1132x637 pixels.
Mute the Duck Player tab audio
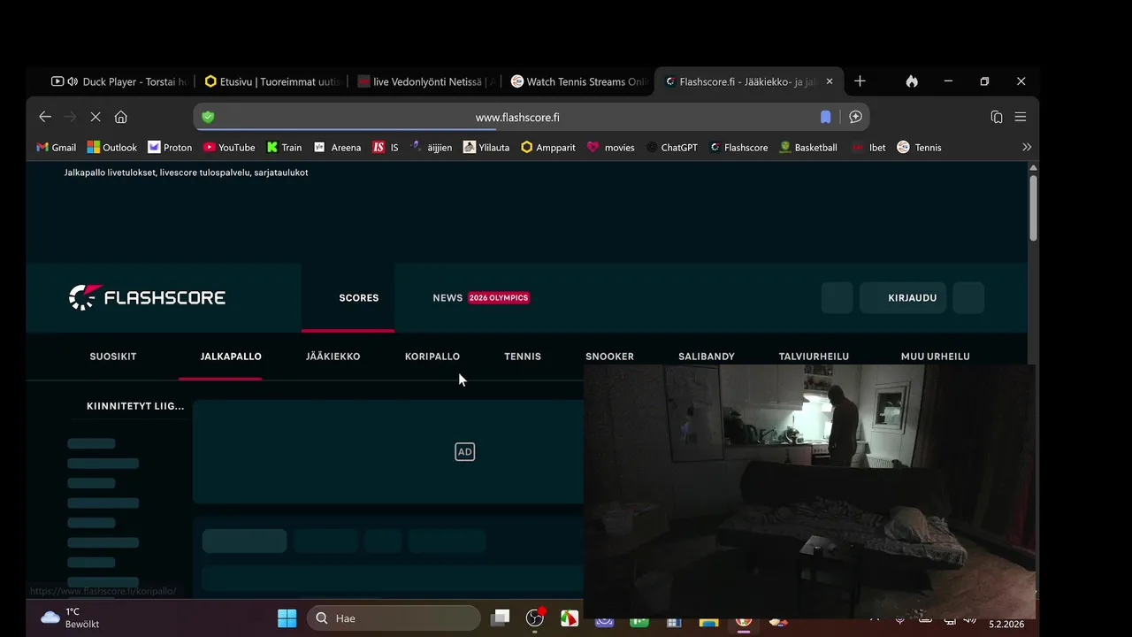pos(72,81)
